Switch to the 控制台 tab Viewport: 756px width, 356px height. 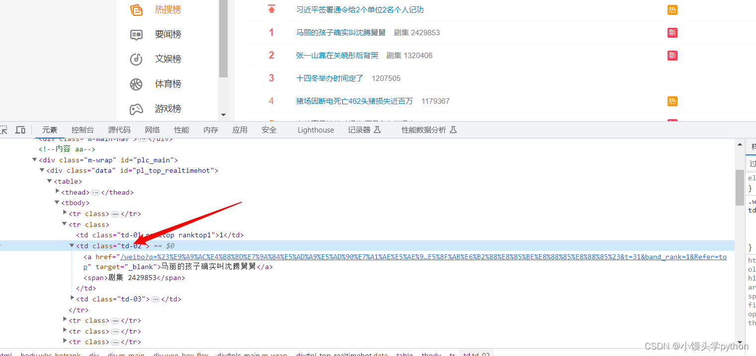point(83,130)
